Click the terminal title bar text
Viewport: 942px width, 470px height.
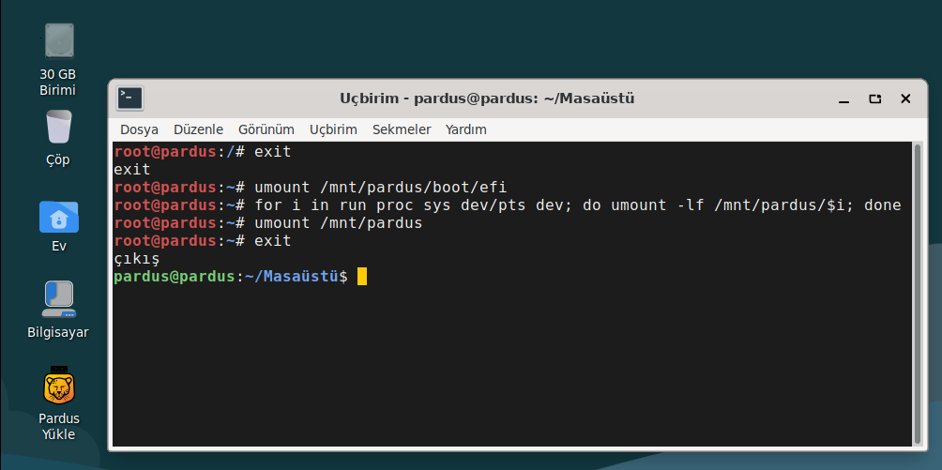click(487, 98)
